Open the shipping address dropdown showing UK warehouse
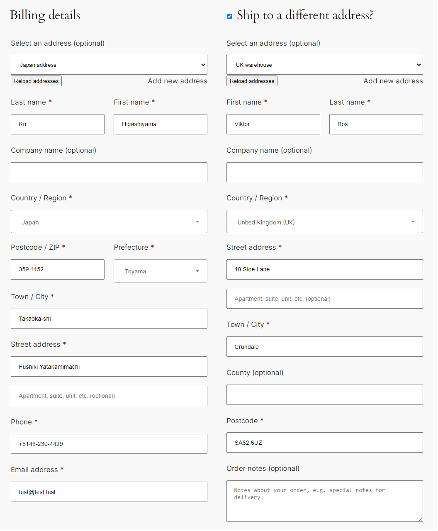This screenshot has height=531, width=438. 324,65
